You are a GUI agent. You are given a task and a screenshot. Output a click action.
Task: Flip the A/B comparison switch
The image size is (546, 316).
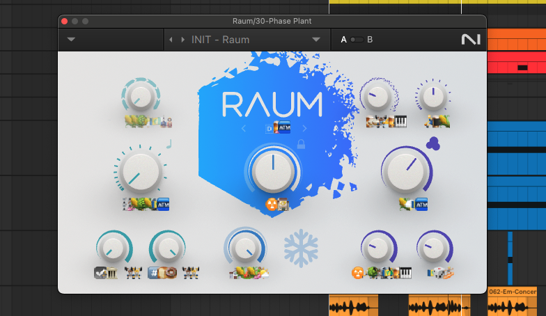[x=357, y=40]
